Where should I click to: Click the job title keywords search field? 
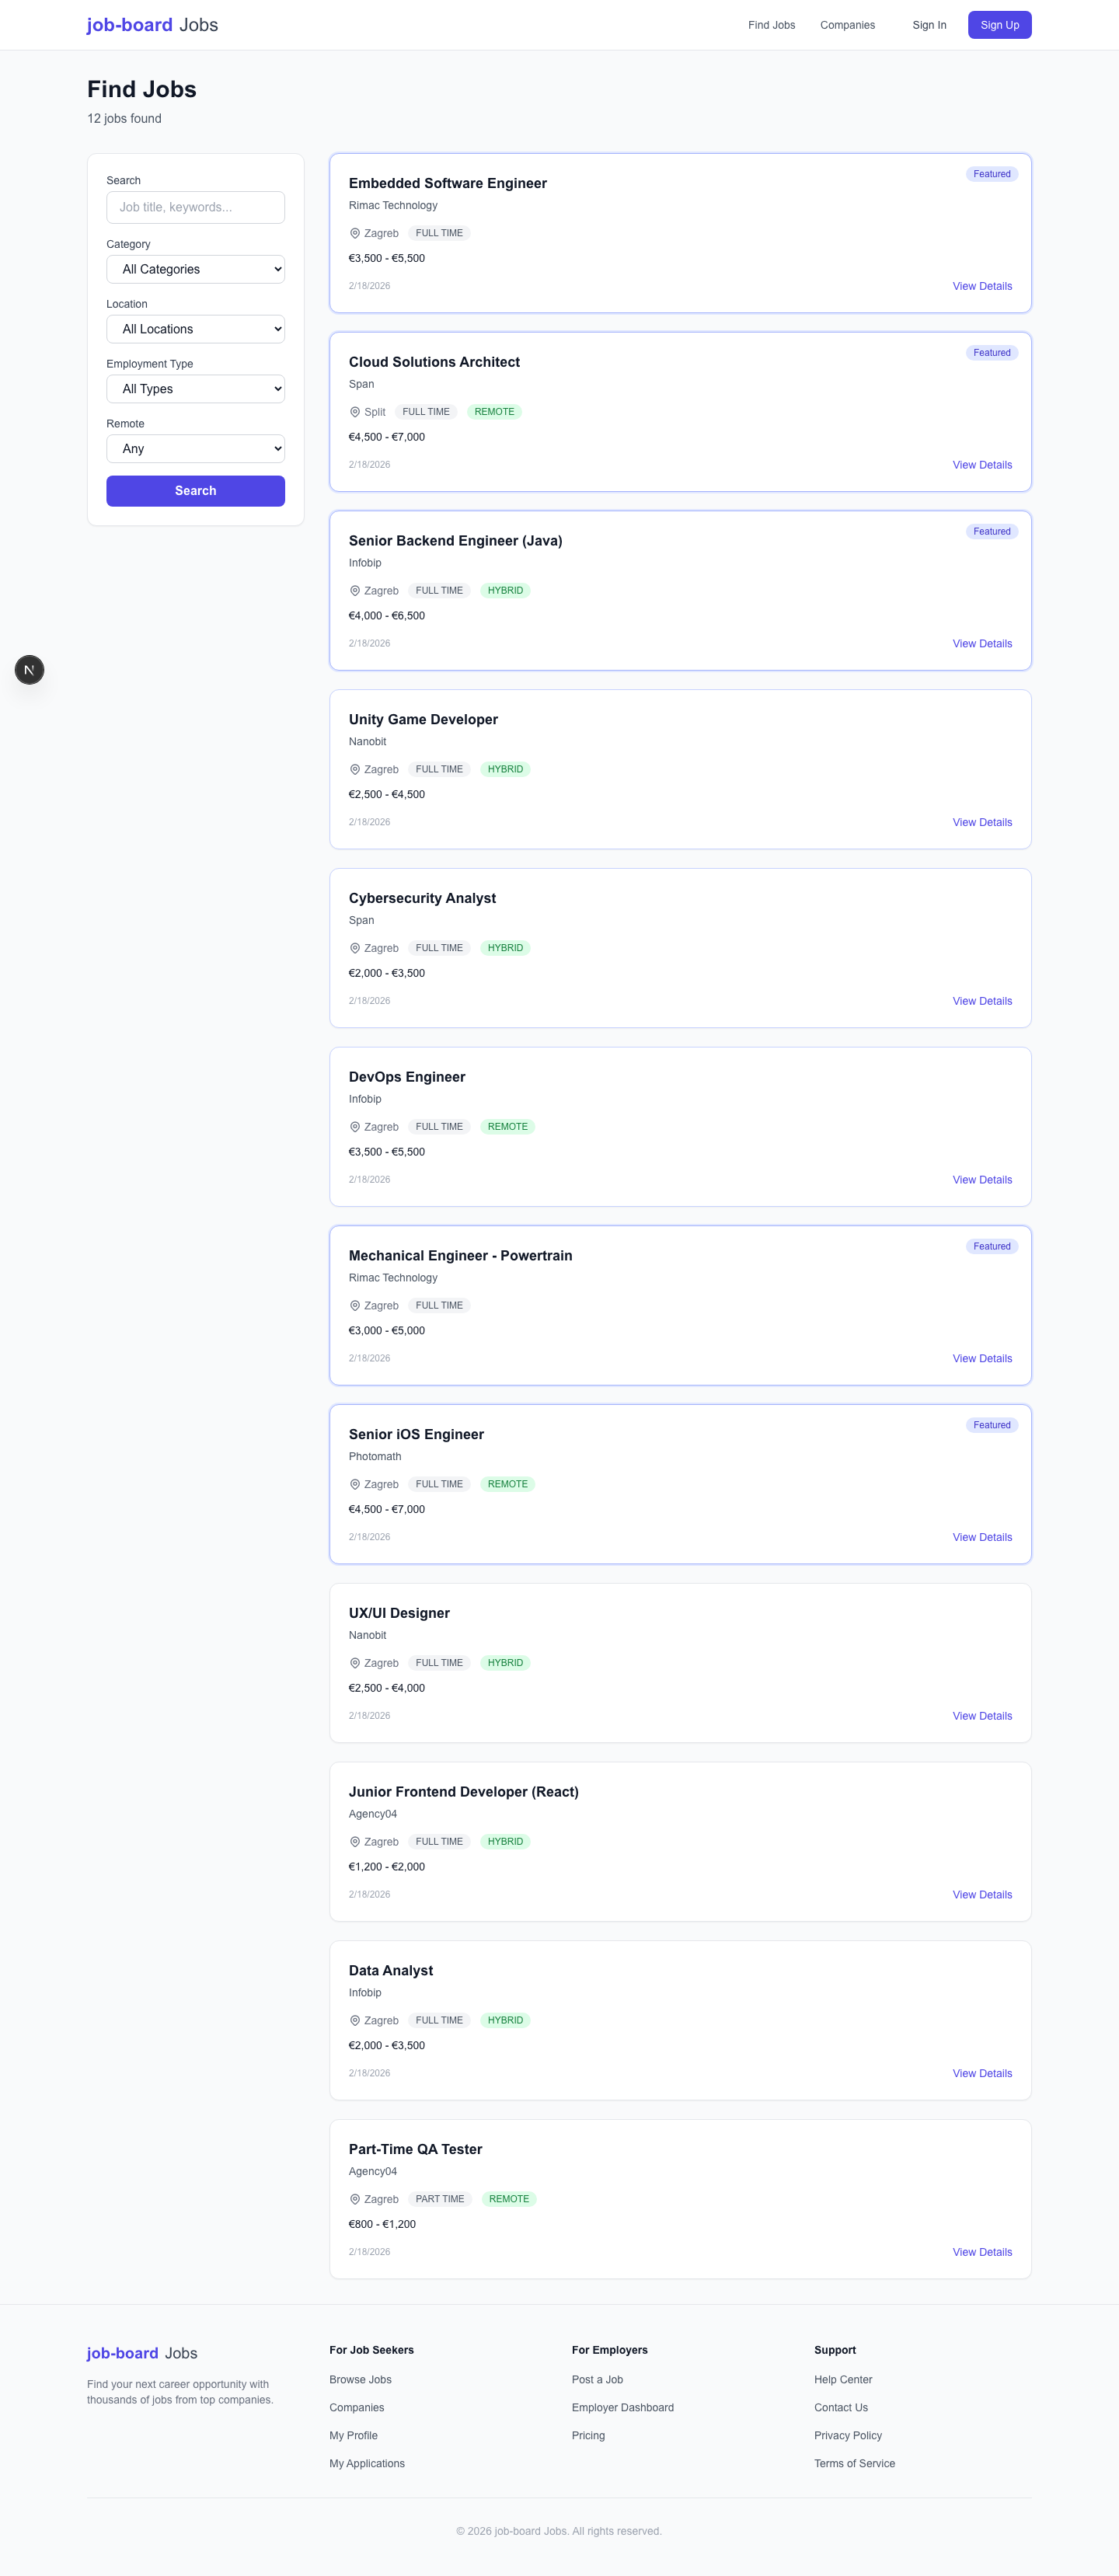coord(195,207)
